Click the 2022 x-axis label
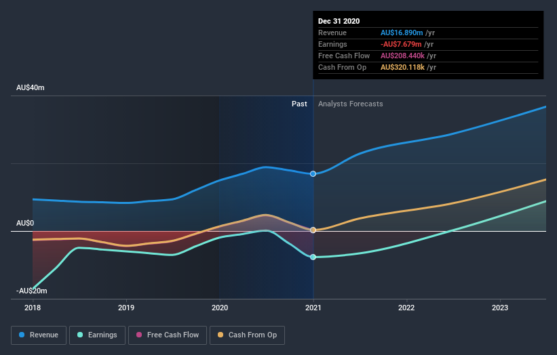The height and width of the screenshot is (355, 557). pos(406,308)
